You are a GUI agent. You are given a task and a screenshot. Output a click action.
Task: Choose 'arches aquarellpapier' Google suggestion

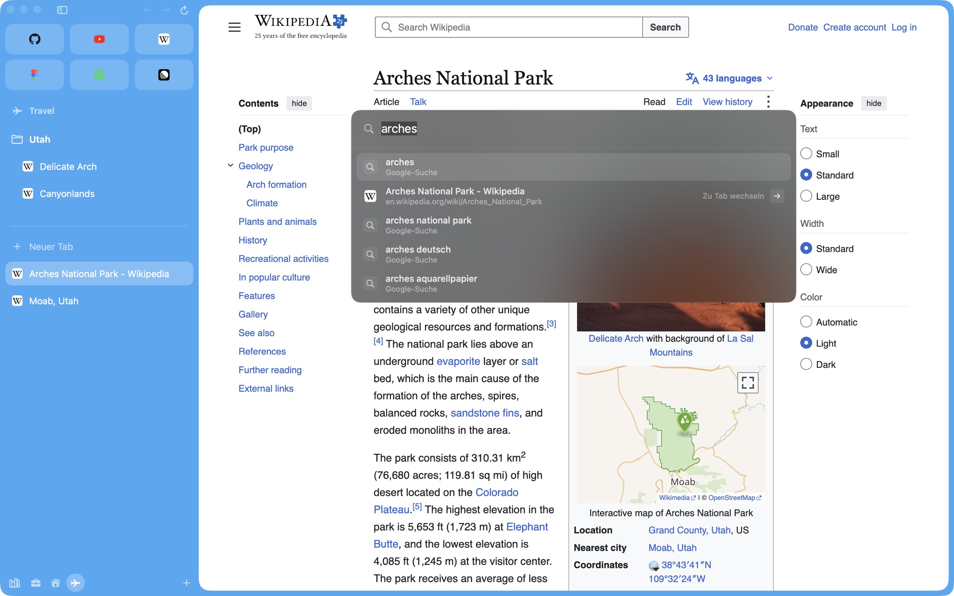coord(573,283)
